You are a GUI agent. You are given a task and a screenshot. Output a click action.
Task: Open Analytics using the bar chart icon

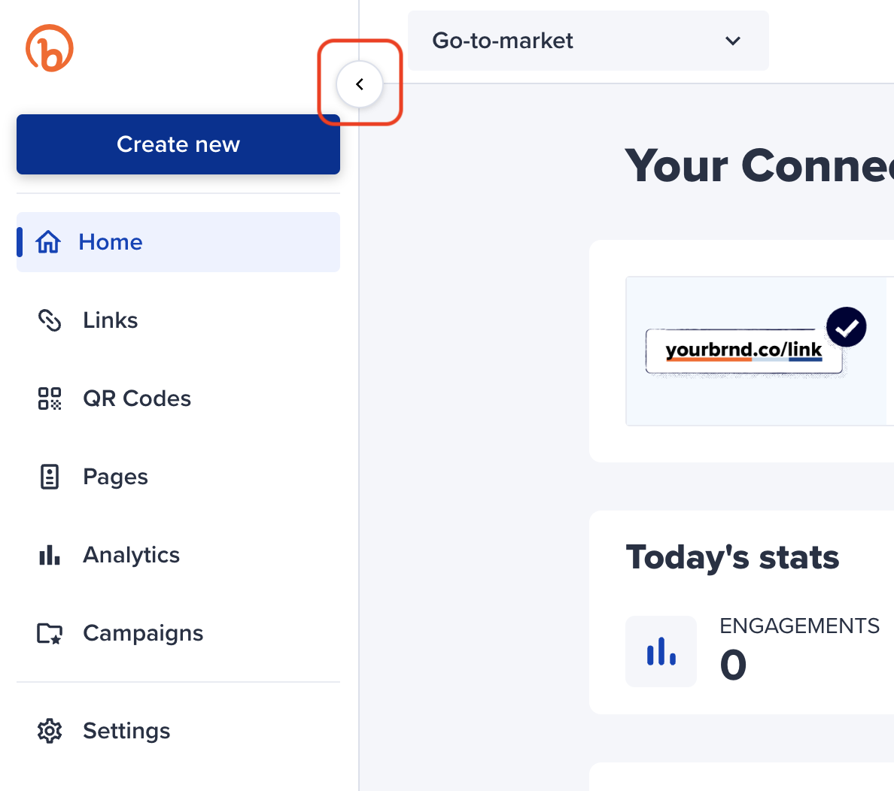(x=49, y=555)
